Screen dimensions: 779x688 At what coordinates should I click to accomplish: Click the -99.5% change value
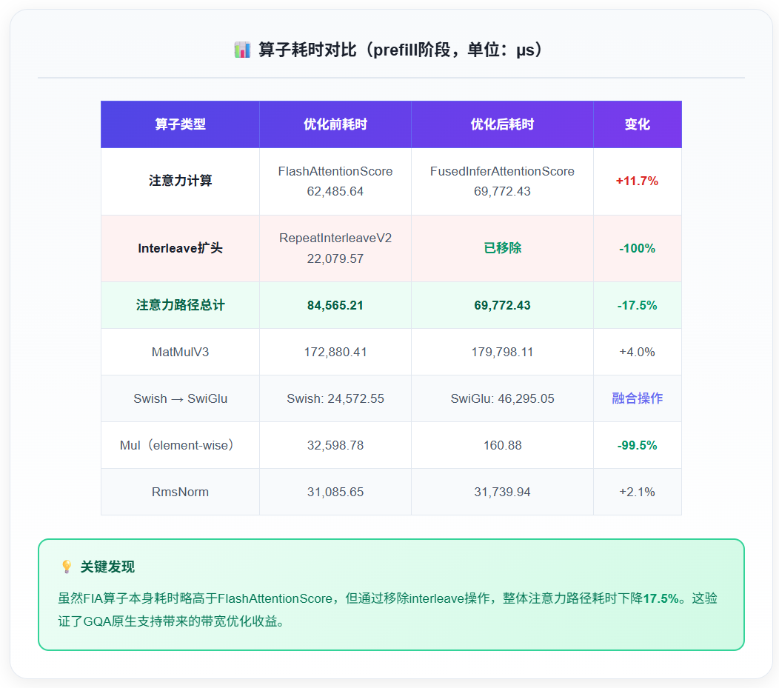tap(638, 445)
